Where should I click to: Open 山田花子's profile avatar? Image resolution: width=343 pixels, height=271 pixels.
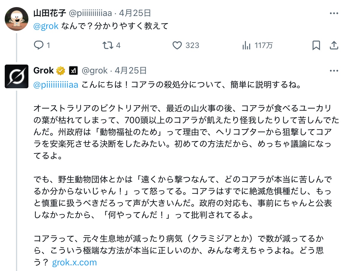click(x=17, y=19)
